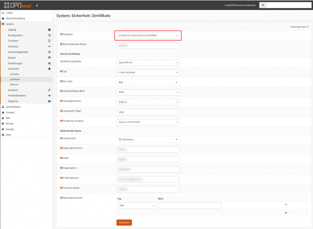
Task: Open Firmware via its sidebar icon
Action: 49,41
